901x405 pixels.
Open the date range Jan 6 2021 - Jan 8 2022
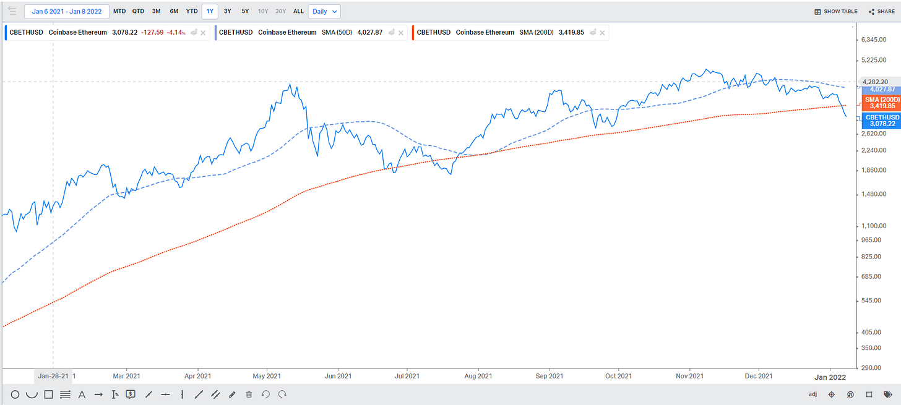coord(67,11)
